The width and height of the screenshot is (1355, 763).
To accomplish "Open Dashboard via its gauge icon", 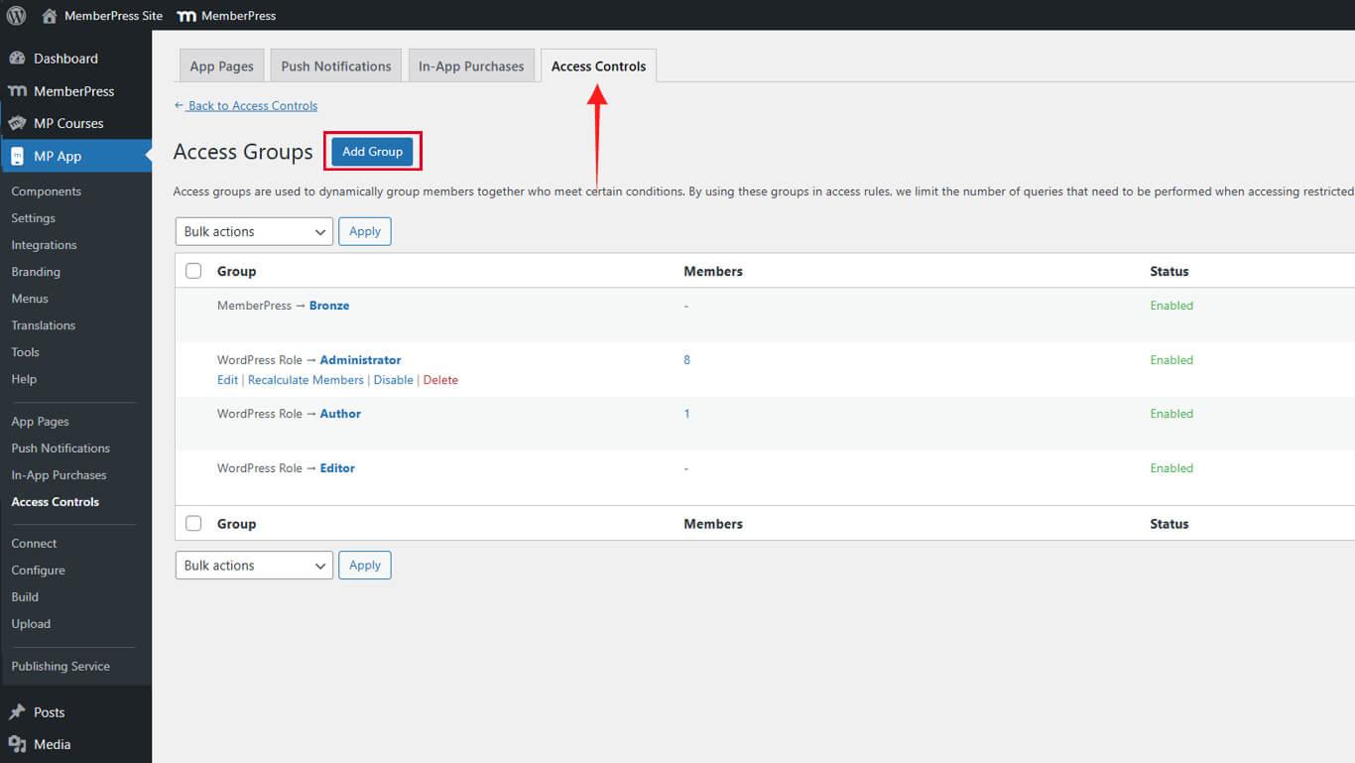I will point(17,59).
